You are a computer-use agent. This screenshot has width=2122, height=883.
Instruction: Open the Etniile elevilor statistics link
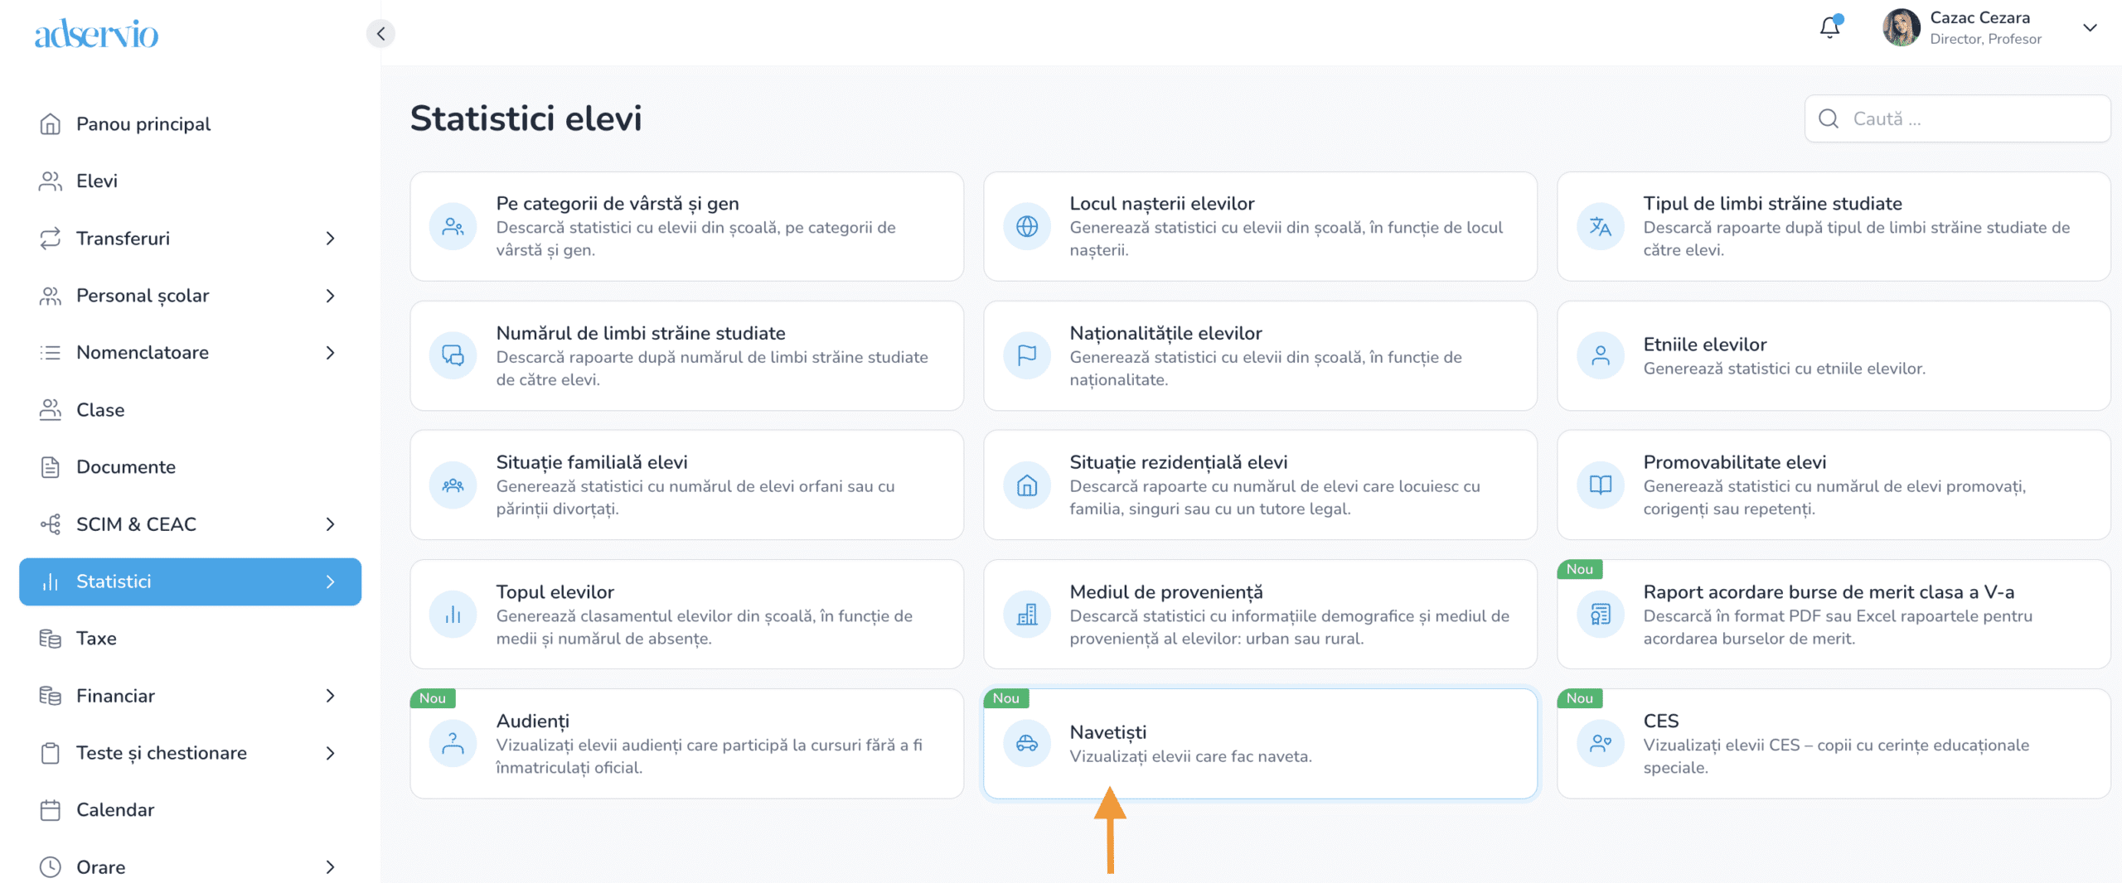point(1704,345)
